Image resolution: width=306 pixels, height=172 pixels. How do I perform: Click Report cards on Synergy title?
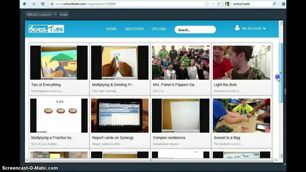(x=113, y=138)
